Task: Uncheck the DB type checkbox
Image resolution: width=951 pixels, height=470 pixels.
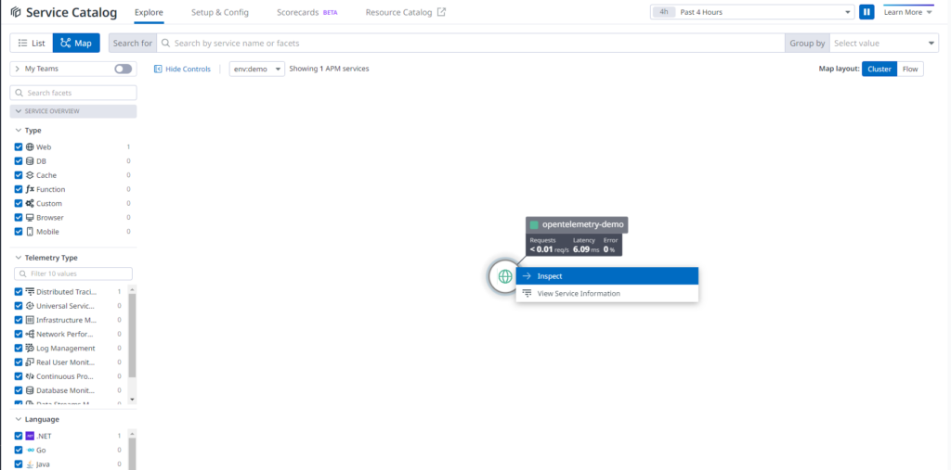Action: pos(19,161)
